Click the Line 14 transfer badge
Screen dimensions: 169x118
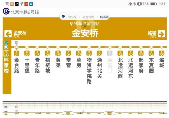click(16, 43)
